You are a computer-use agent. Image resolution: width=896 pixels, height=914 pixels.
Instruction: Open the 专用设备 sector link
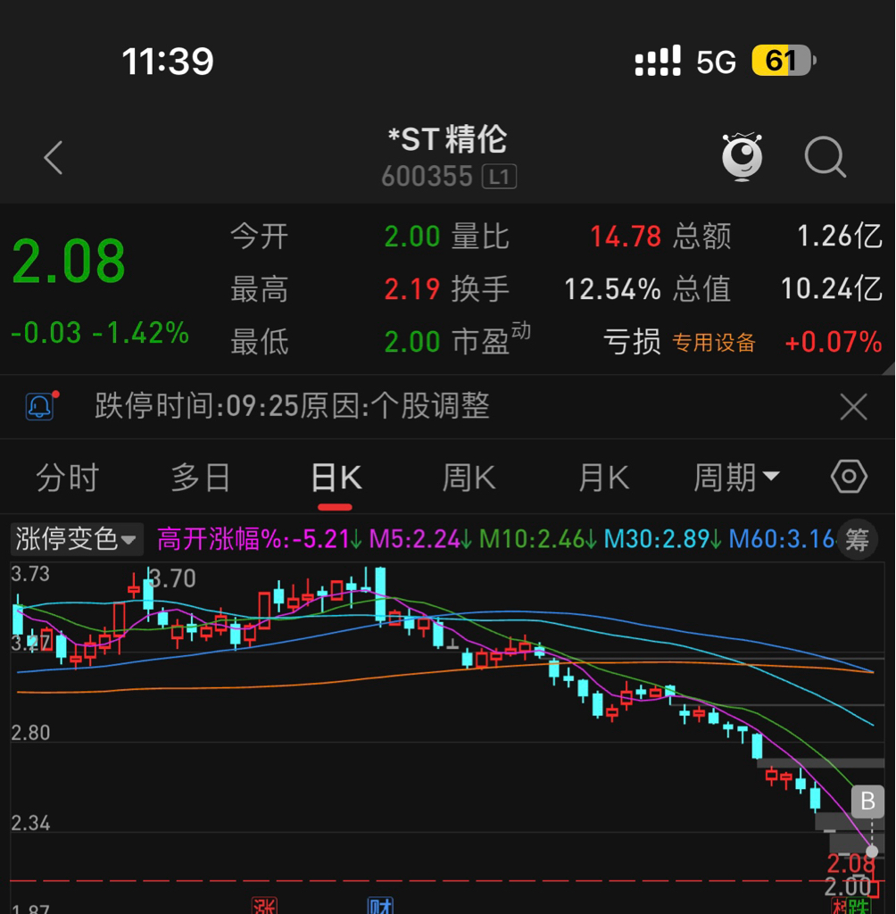point(714,343)
